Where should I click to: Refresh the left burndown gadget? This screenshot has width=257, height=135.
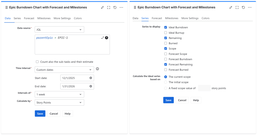pos(115,8)
